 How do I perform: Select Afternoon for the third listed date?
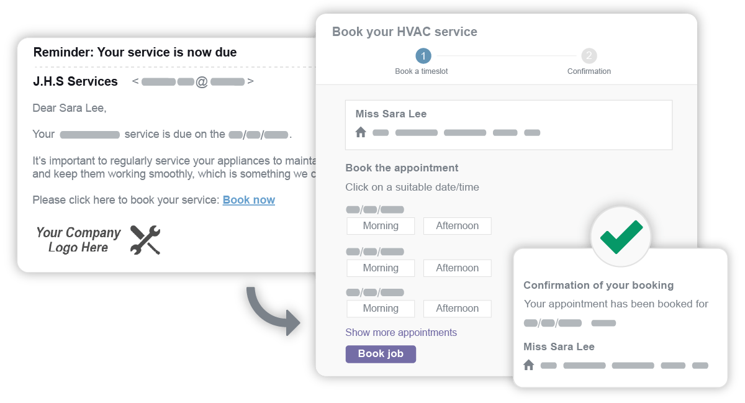[x=457, y=309]
